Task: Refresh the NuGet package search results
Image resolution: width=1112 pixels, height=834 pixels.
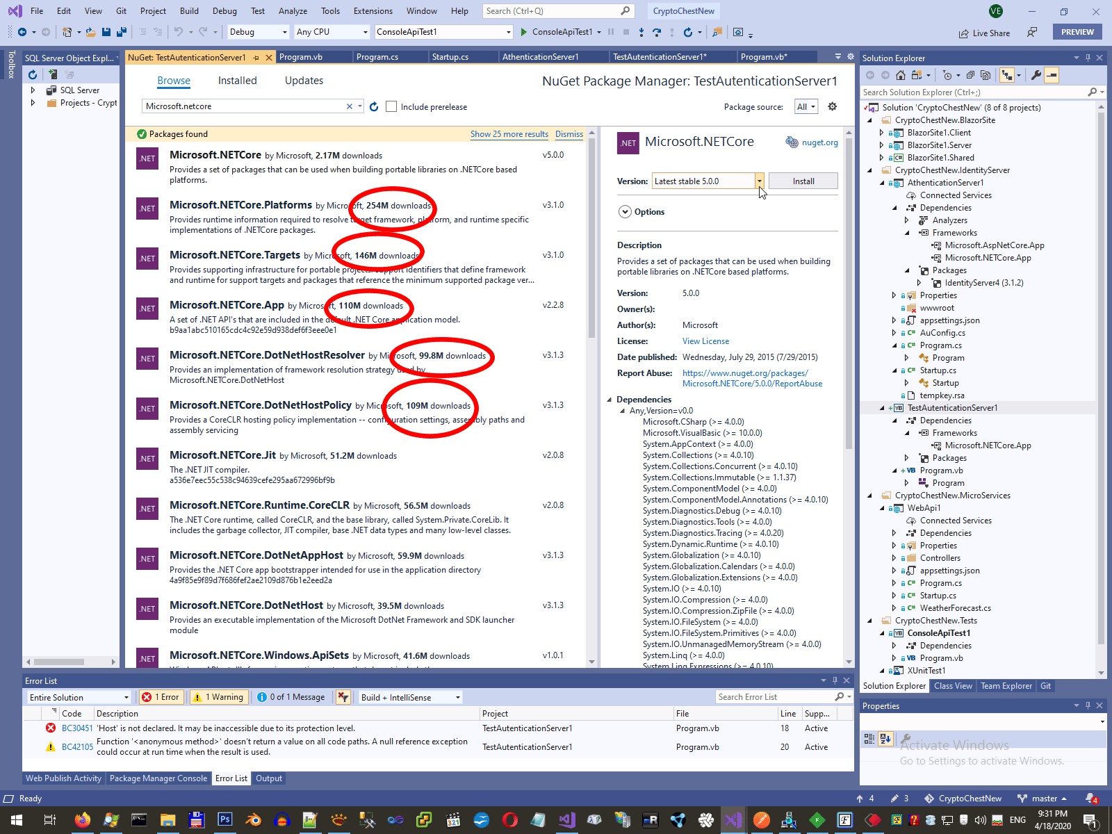Action: 374,106
